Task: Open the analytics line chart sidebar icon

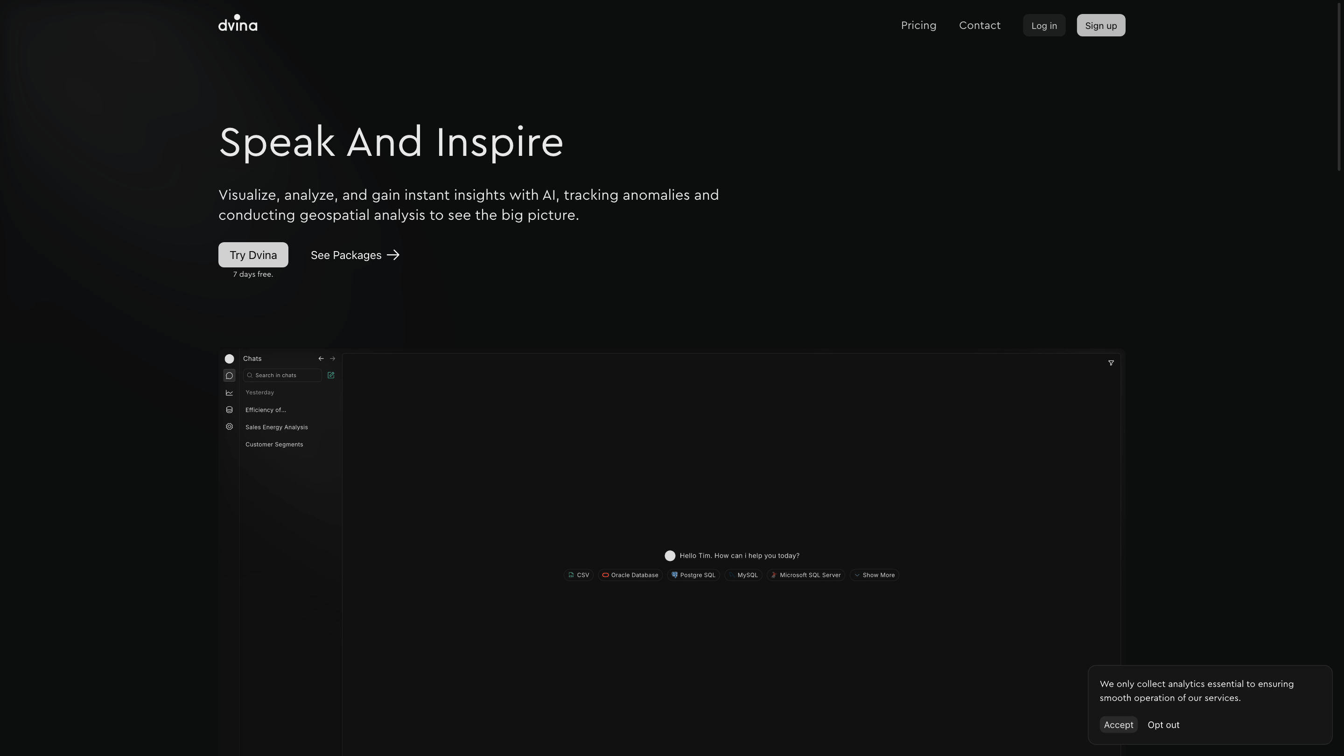Action: (x=229, y=393)
